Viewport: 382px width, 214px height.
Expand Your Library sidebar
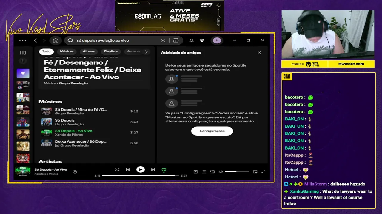point(23,53)
